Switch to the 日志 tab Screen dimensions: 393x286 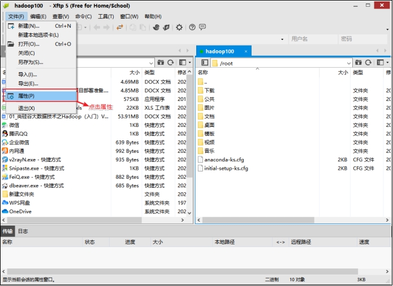(23, 231)
